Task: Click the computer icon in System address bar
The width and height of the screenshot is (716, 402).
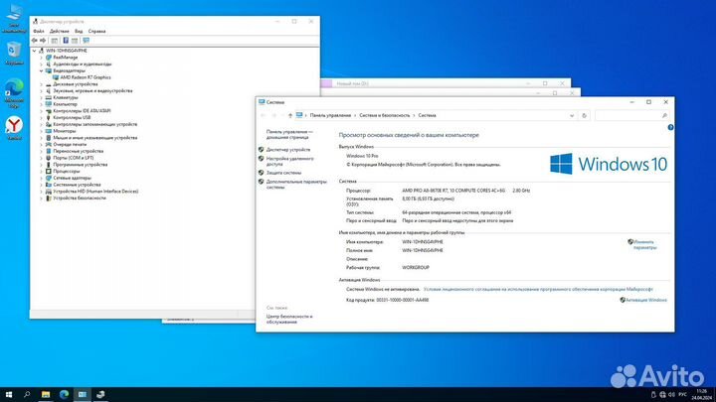Action: [299, 115]
